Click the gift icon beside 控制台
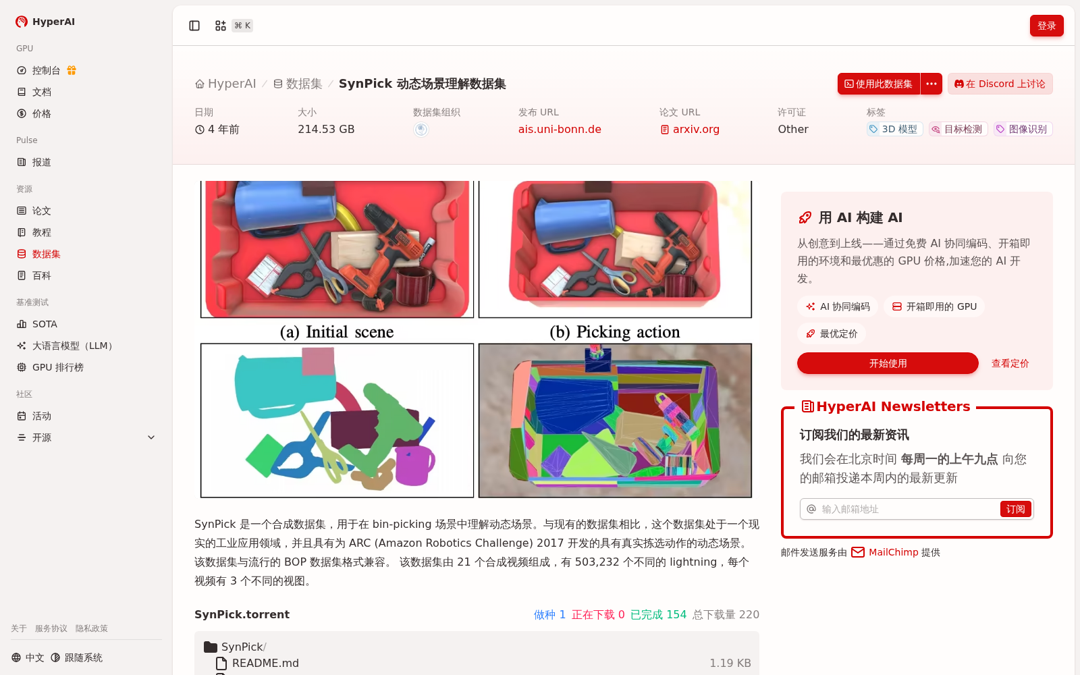 click(72, 70)
